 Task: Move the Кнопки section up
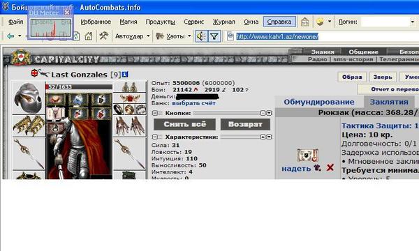click(x=263, y=113)
